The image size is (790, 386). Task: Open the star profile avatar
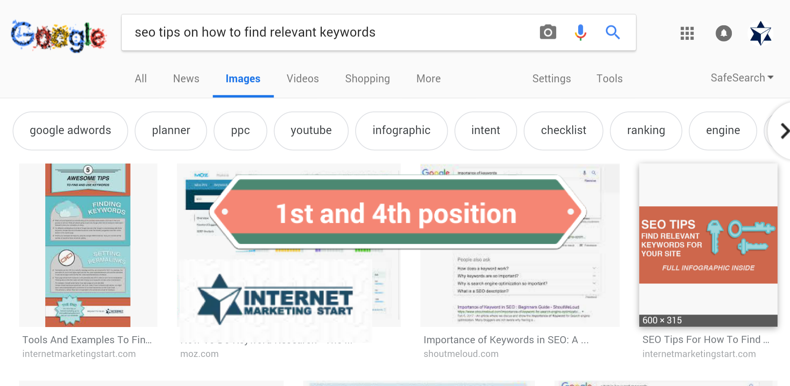point(761,33)
